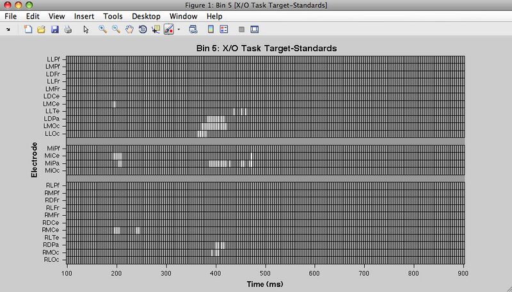This screenshot has height=292, width=512.
Task: Save the figure using the floppy icon
Action: (x=54, y=29)
